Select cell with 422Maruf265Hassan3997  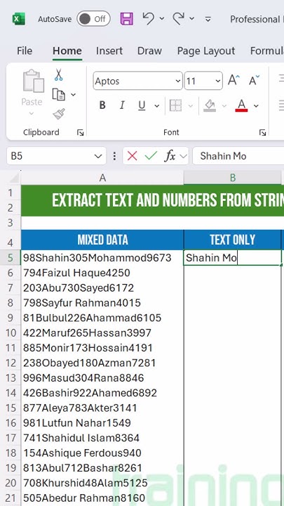pyautogui.click(x=102, y=332)
